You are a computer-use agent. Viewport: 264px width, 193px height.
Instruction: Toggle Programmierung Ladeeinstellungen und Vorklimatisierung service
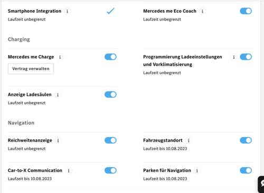pos(246,57)
